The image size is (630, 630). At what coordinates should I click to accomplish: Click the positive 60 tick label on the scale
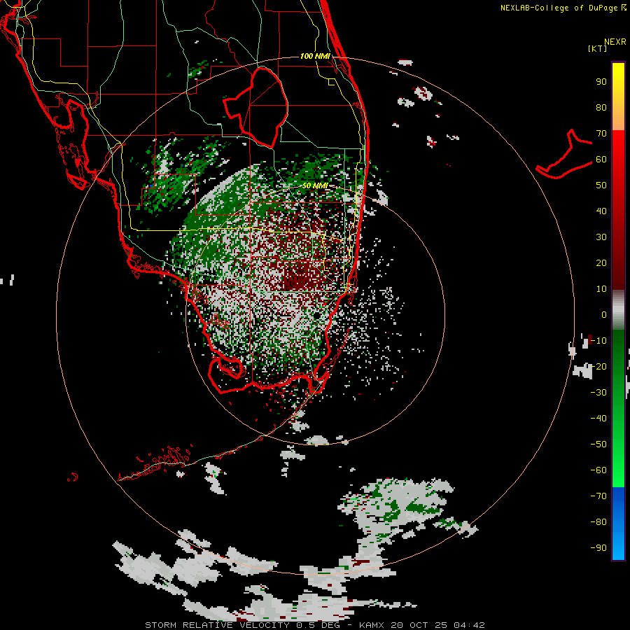(601, 159)
